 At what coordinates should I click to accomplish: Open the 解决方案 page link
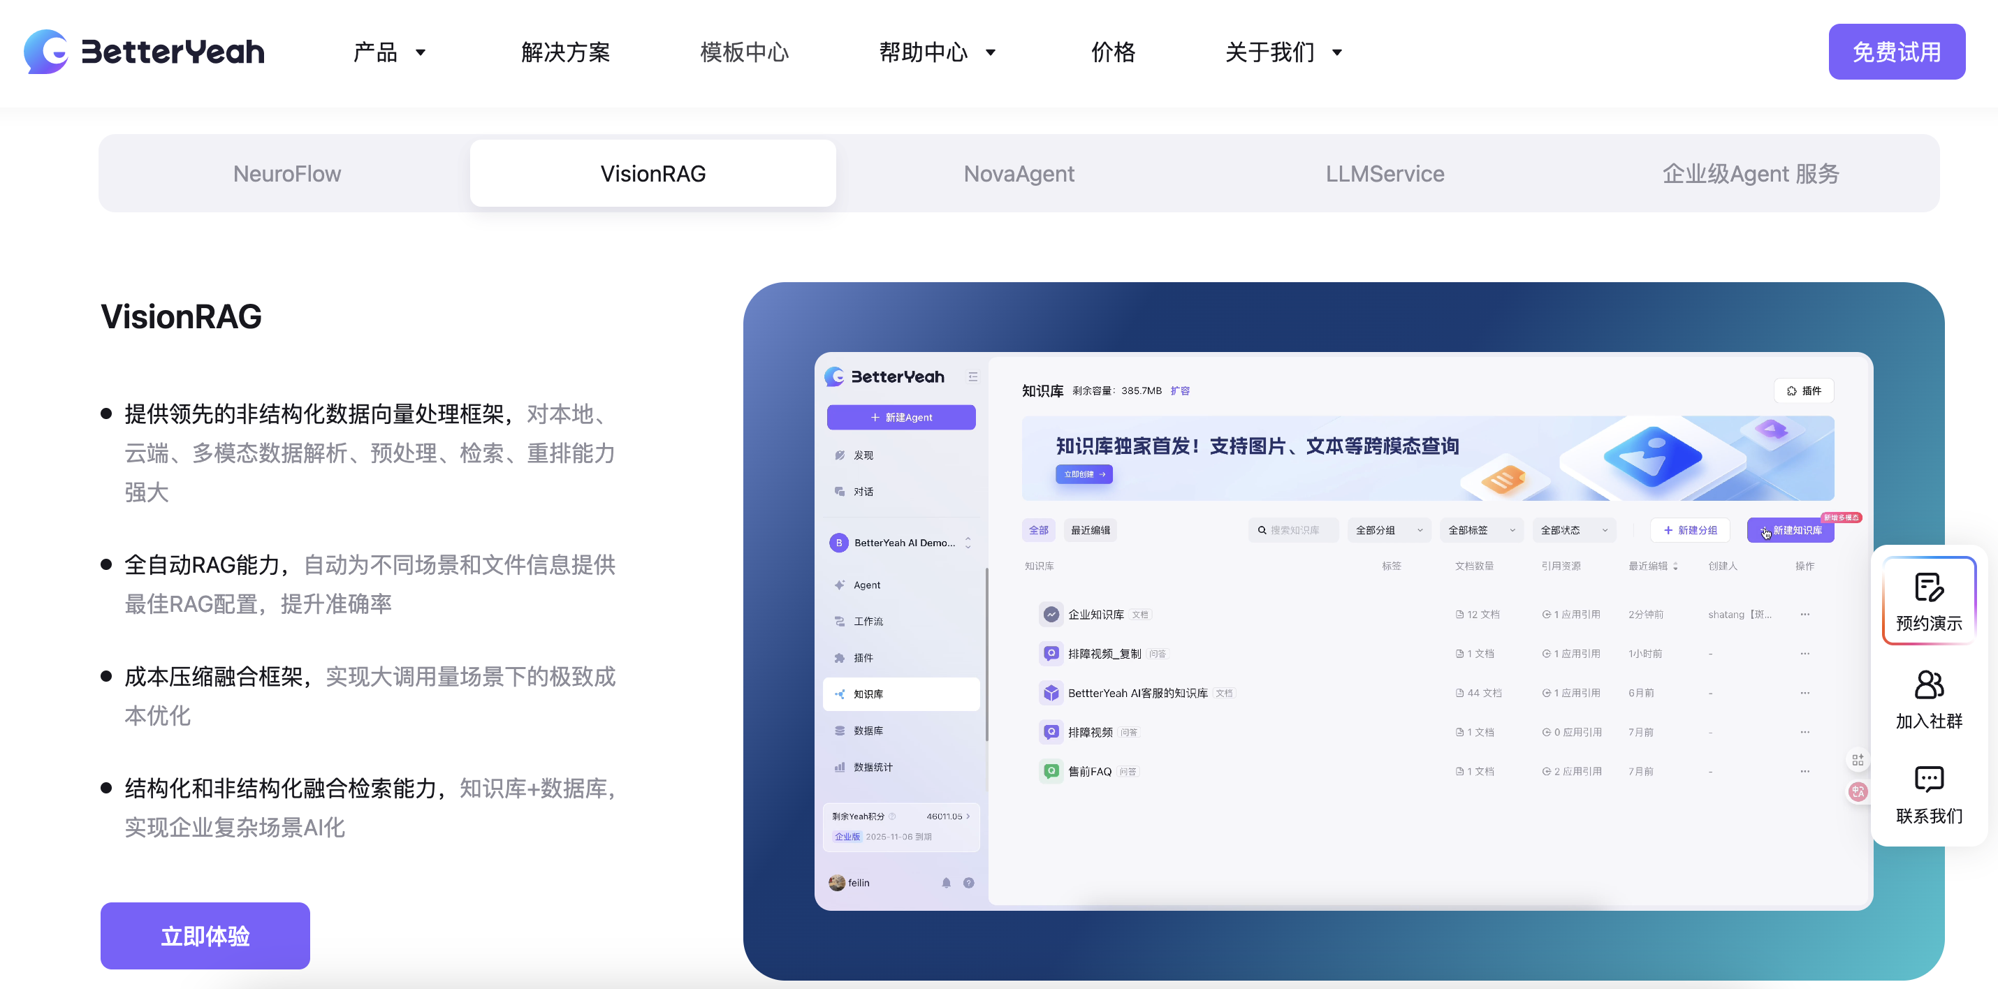tap(565, 52)
